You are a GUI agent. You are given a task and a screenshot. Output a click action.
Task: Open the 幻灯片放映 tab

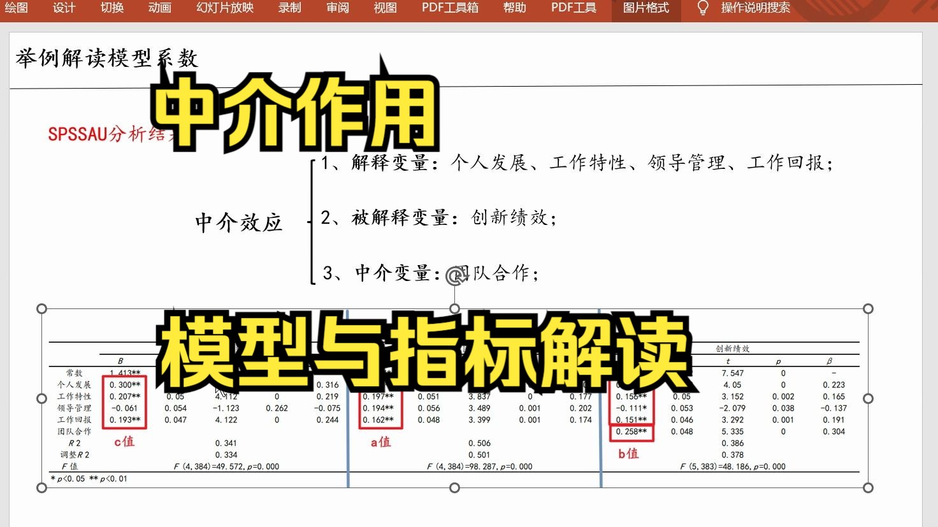(225, 8)
